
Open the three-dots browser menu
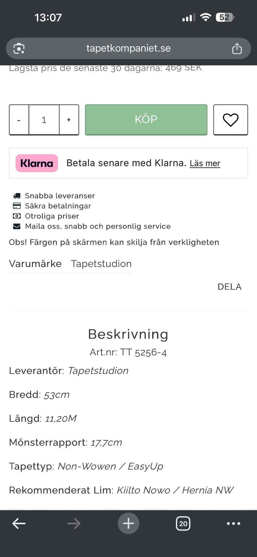pos(233,523)
